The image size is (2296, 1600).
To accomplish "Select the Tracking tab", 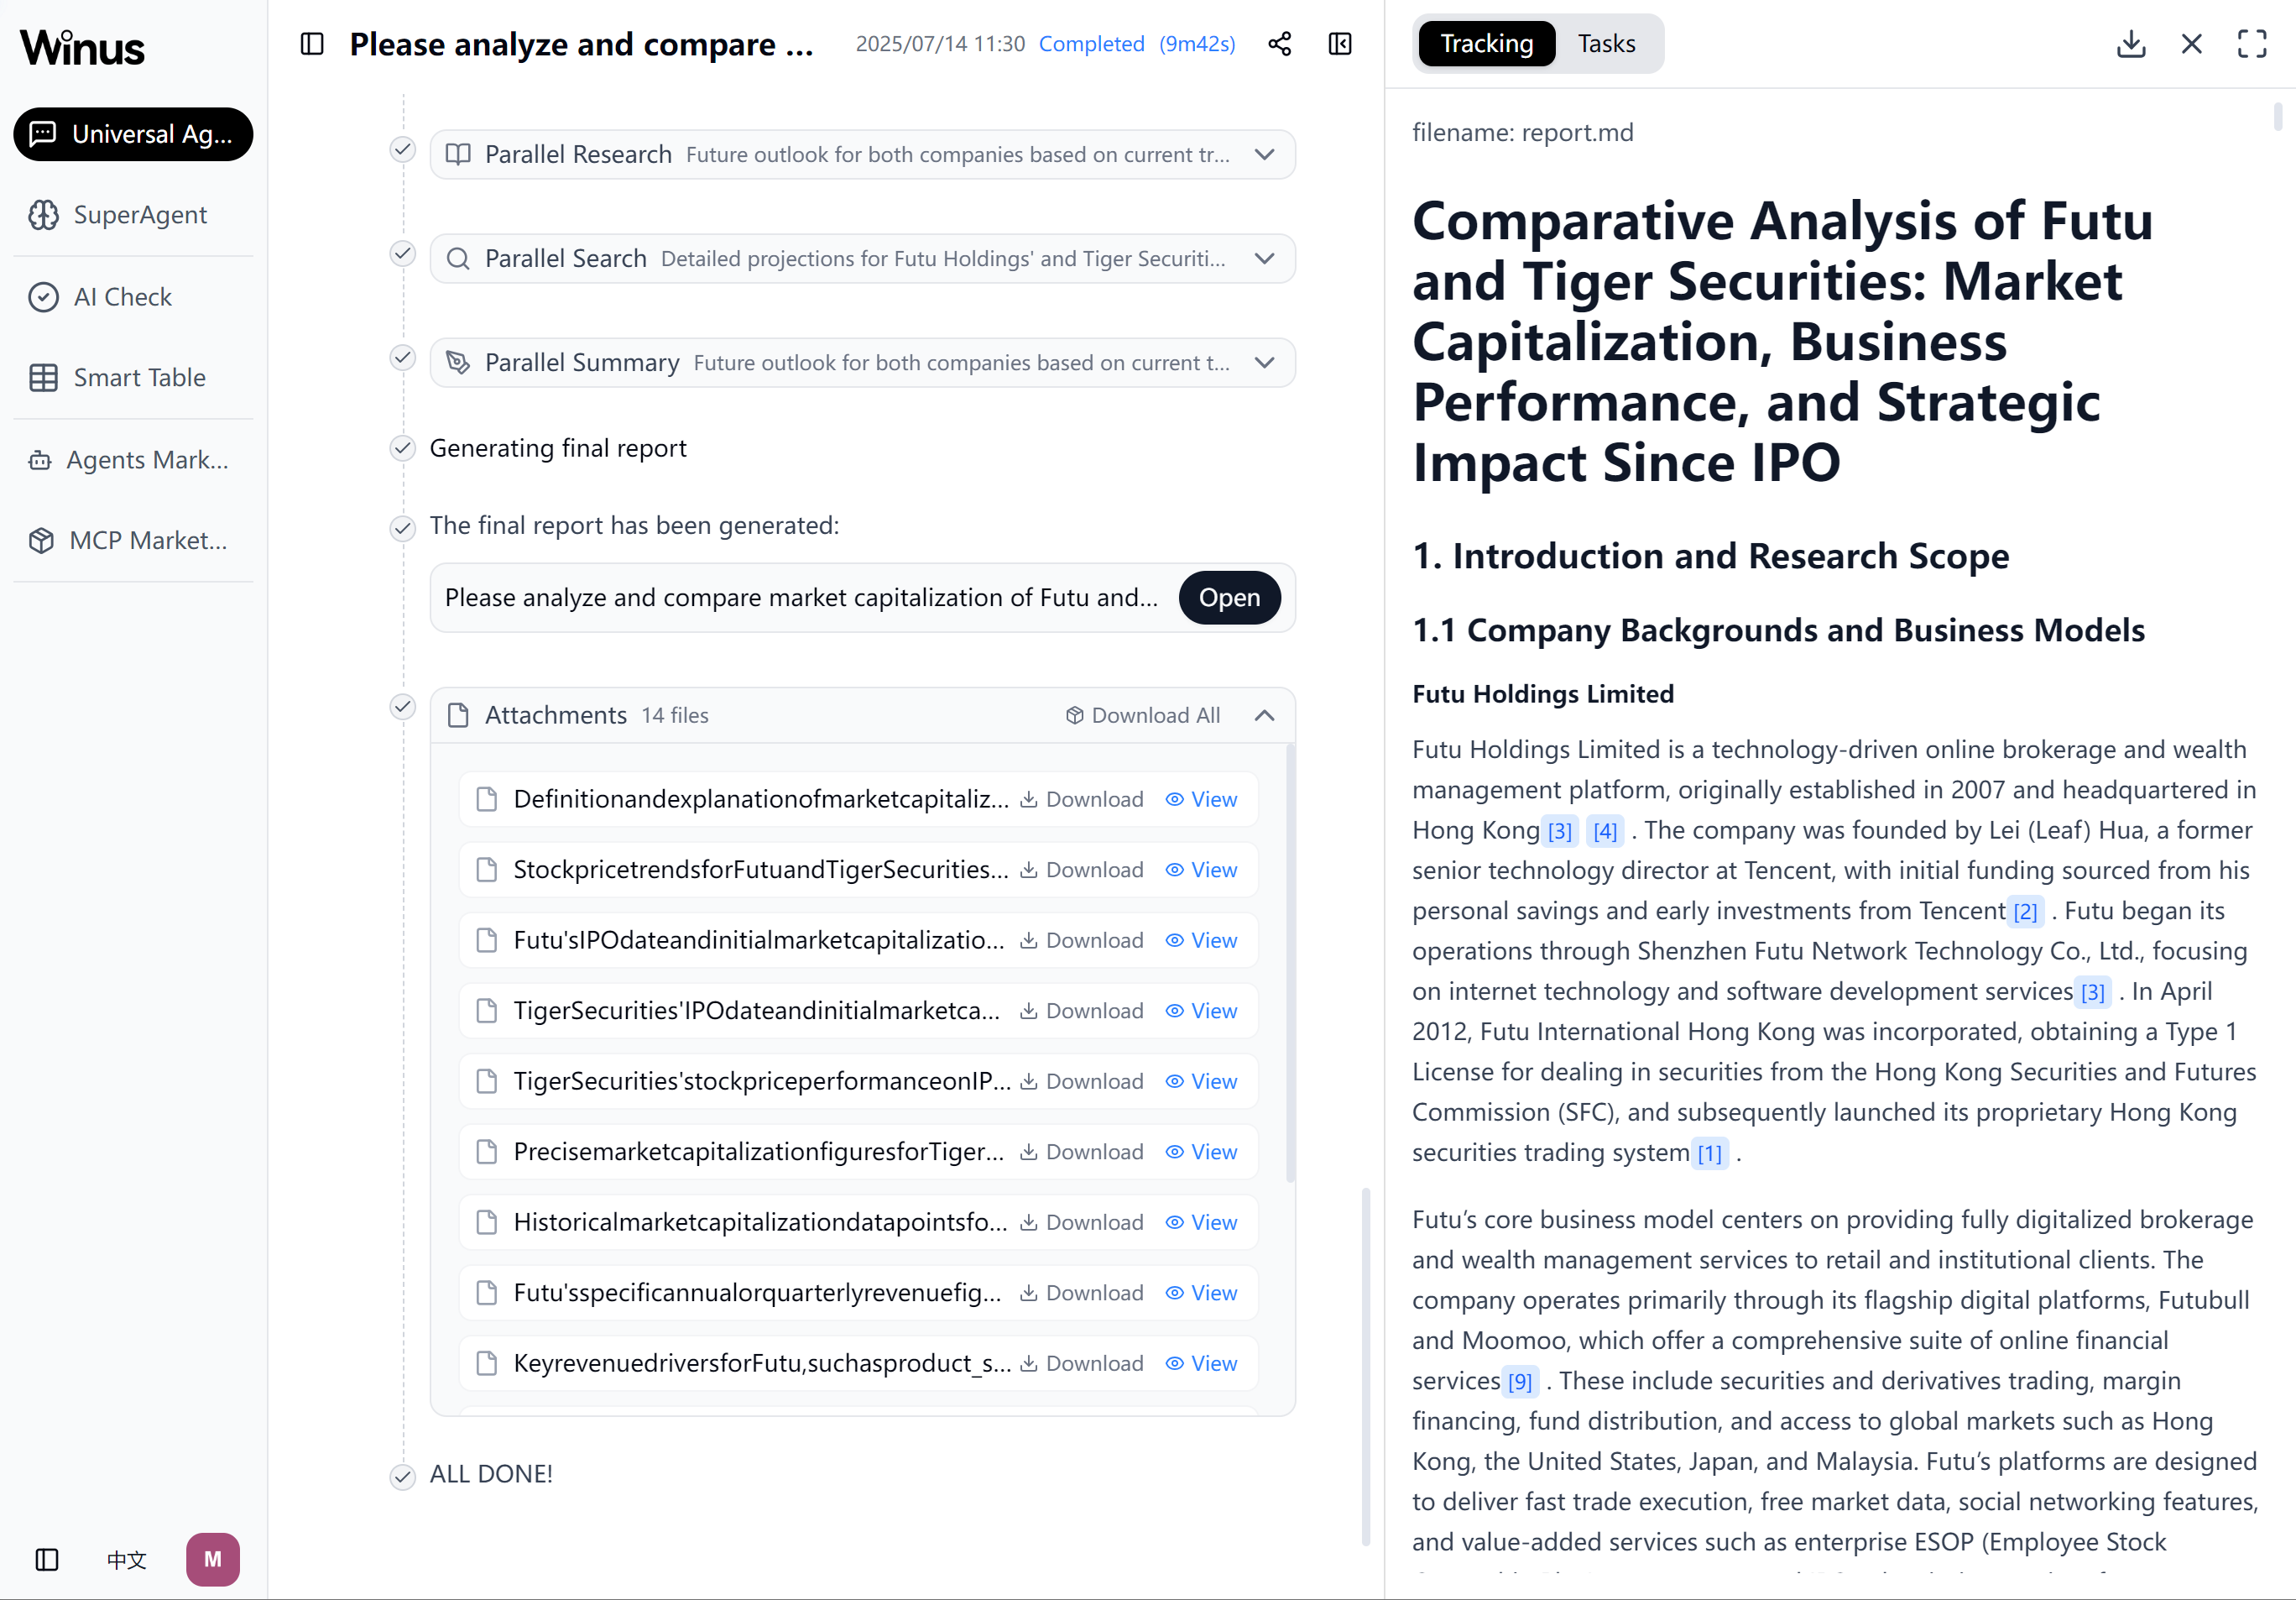I will click(x=1486, y=44).
